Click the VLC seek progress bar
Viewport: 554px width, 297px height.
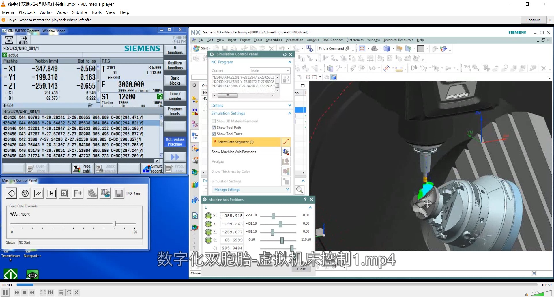(x=277, y=285)
